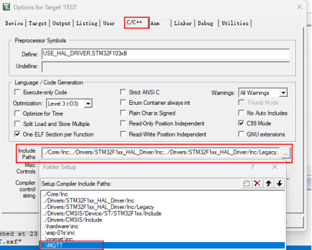Click the Folder Setup help question mark

252,166
